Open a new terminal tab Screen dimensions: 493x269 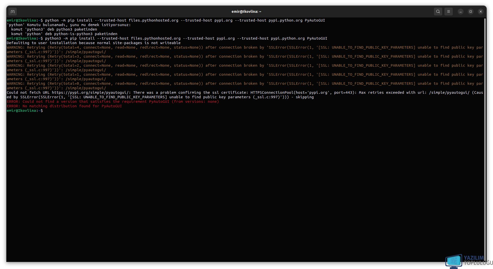coord(13,12)
